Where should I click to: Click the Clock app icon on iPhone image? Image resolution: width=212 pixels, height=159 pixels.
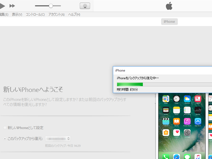(176, 99)
